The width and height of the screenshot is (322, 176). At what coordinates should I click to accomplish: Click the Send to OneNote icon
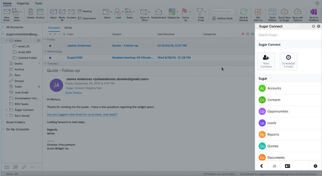314,12
